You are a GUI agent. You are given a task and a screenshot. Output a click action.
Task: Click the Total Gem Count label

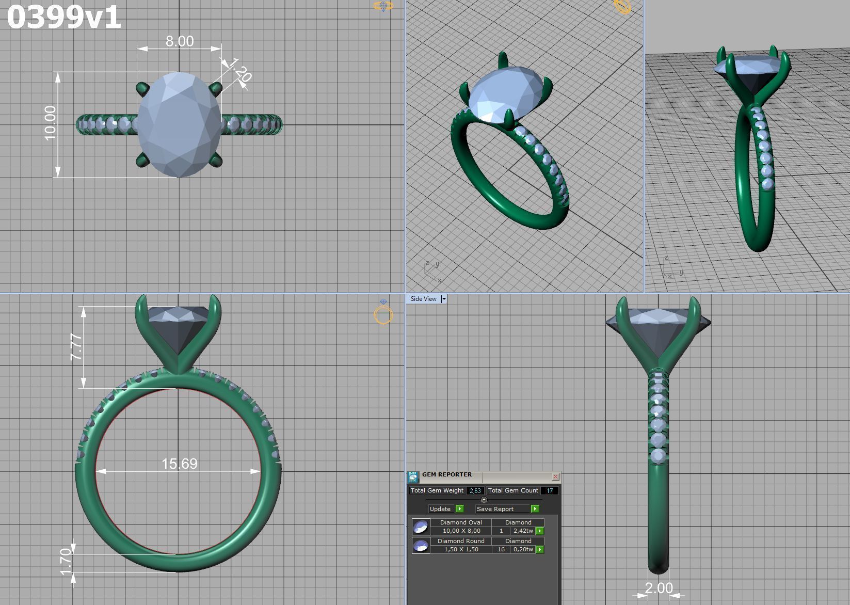[x=513, y=490]
